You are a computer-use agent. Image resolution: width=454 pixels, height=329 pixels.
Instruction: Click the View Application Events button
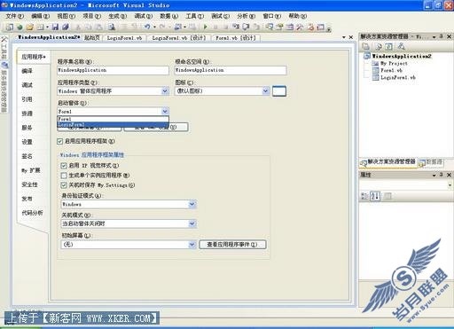232,245
